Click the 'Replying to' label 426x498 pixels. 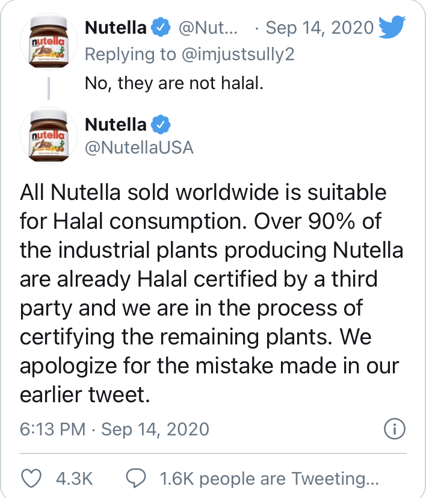[x=130, y=54]
